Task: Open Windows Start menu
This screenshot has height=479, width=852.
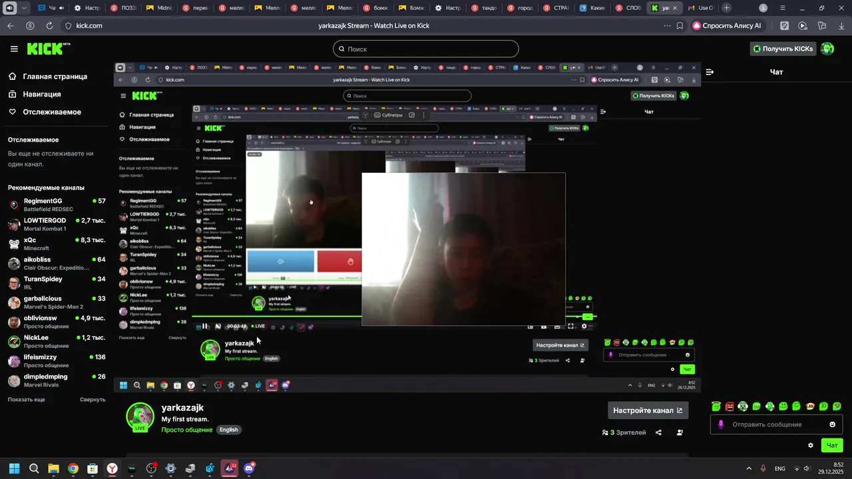Action: 14,468
